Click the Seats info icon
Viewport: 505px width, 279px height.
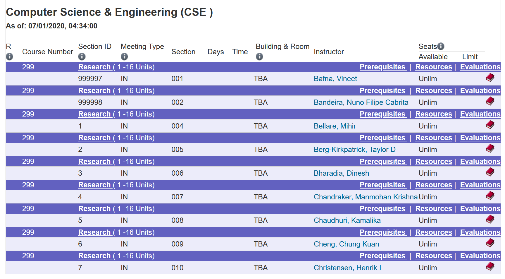click(x=441, y=46)
